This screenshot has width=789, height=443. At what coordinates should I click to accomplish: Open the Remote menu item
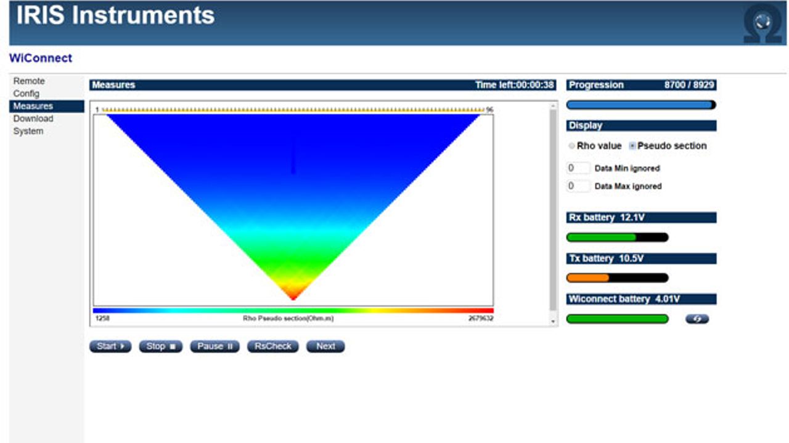[x=29, y=81]
